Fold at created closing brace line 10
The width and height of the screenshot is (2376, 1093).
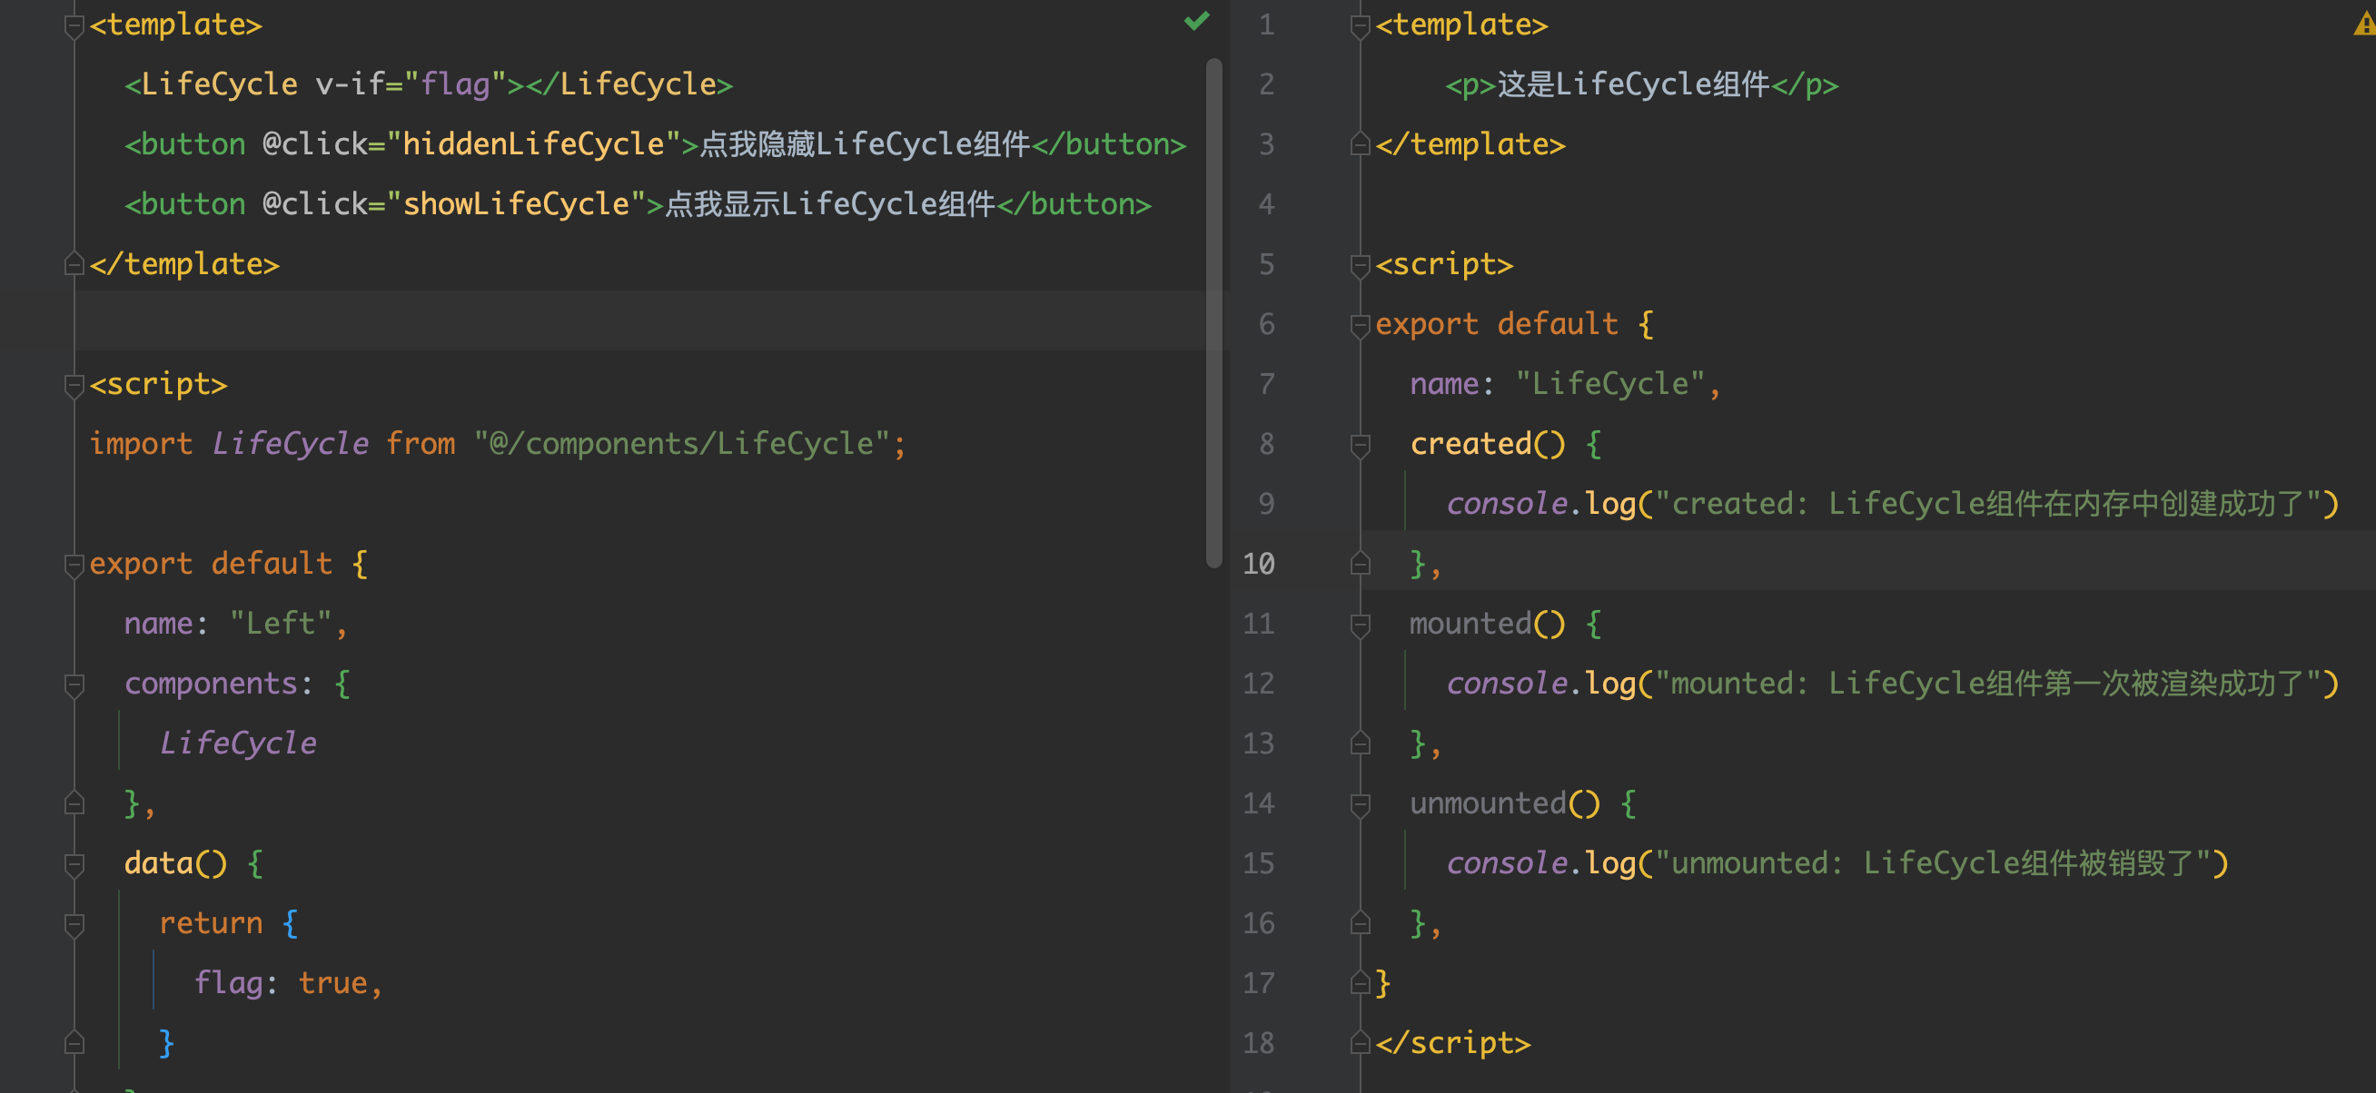pyautogui.click(x=1360, y=564)
